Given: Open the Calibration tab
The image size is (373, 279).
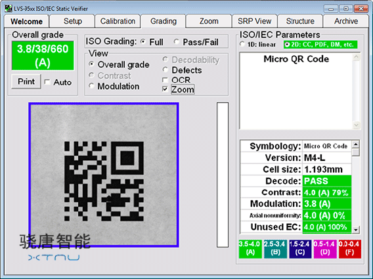Looking at the screenshot, I should [118, 21].
